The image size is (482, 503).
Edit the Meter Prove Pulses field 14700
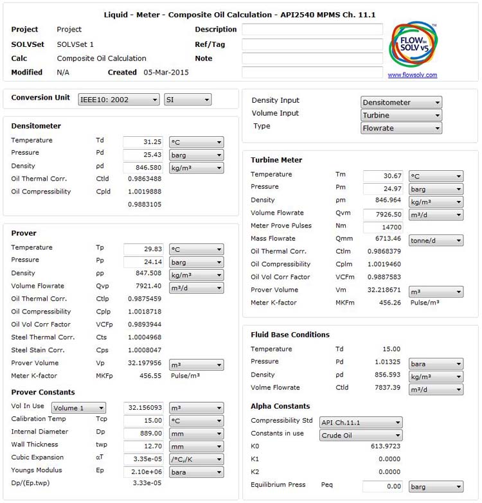pos(382,227)
